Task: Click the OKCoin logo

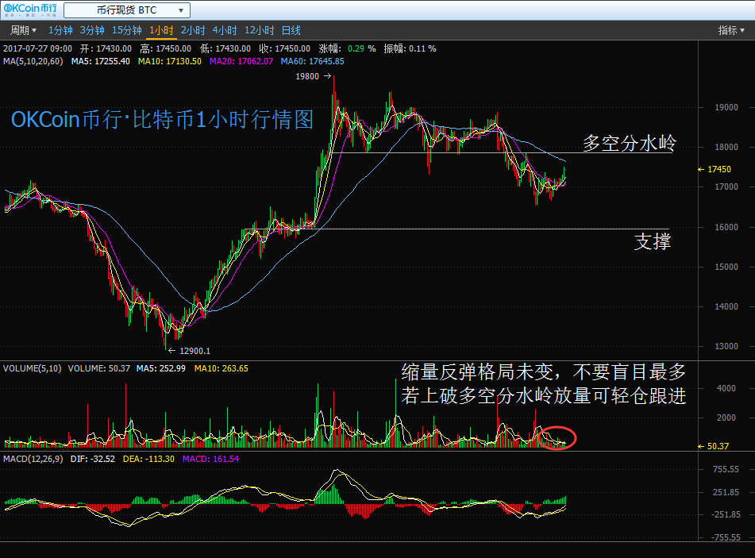Action: click(29, 10)
